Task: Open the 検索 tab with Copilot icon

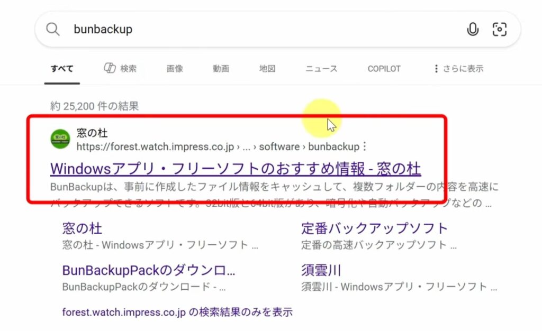Action: coord(120,69)
